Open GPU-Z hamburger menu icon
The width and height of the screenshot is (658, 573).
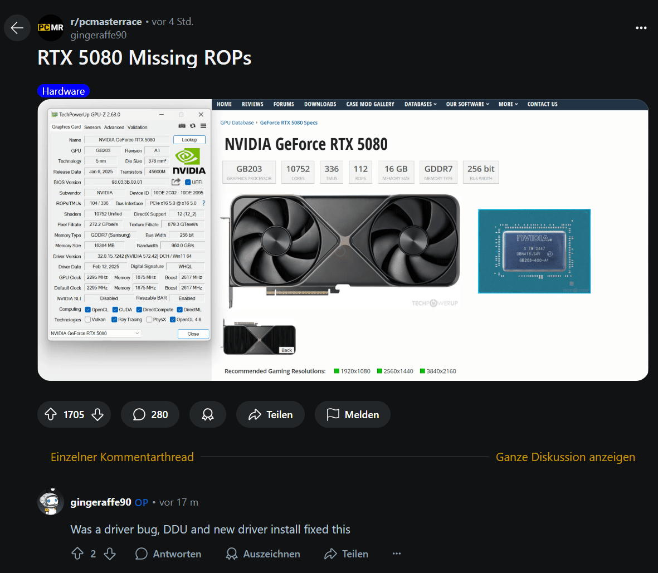(203, 126)
